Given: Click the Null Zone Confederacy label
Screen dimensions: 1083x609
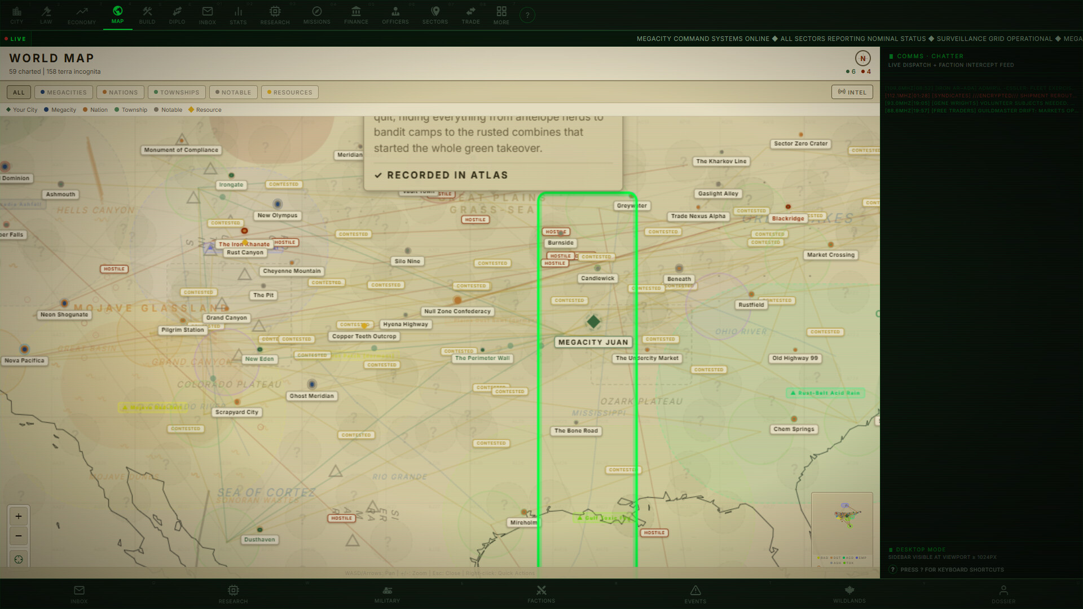Looking at the screenshot, I should click(x=457, y=311).
